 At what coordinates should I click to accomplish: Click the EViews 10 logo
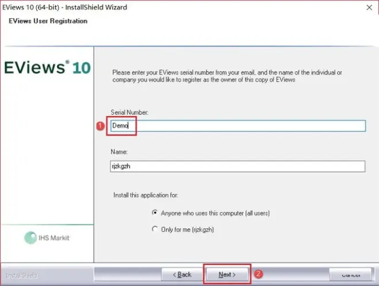click(x=47, y=67)
